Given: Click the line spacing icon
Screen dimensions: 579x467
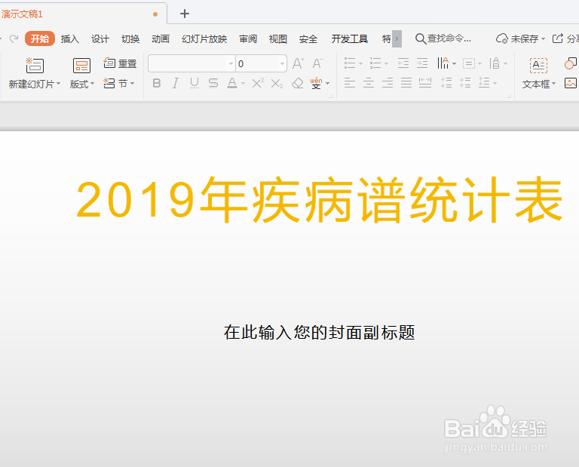Looking at the screenshot, I should (484, 83).
